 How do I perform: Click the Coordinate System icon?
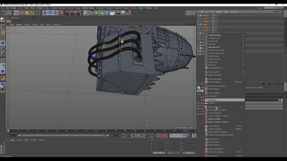coord(61,13)
